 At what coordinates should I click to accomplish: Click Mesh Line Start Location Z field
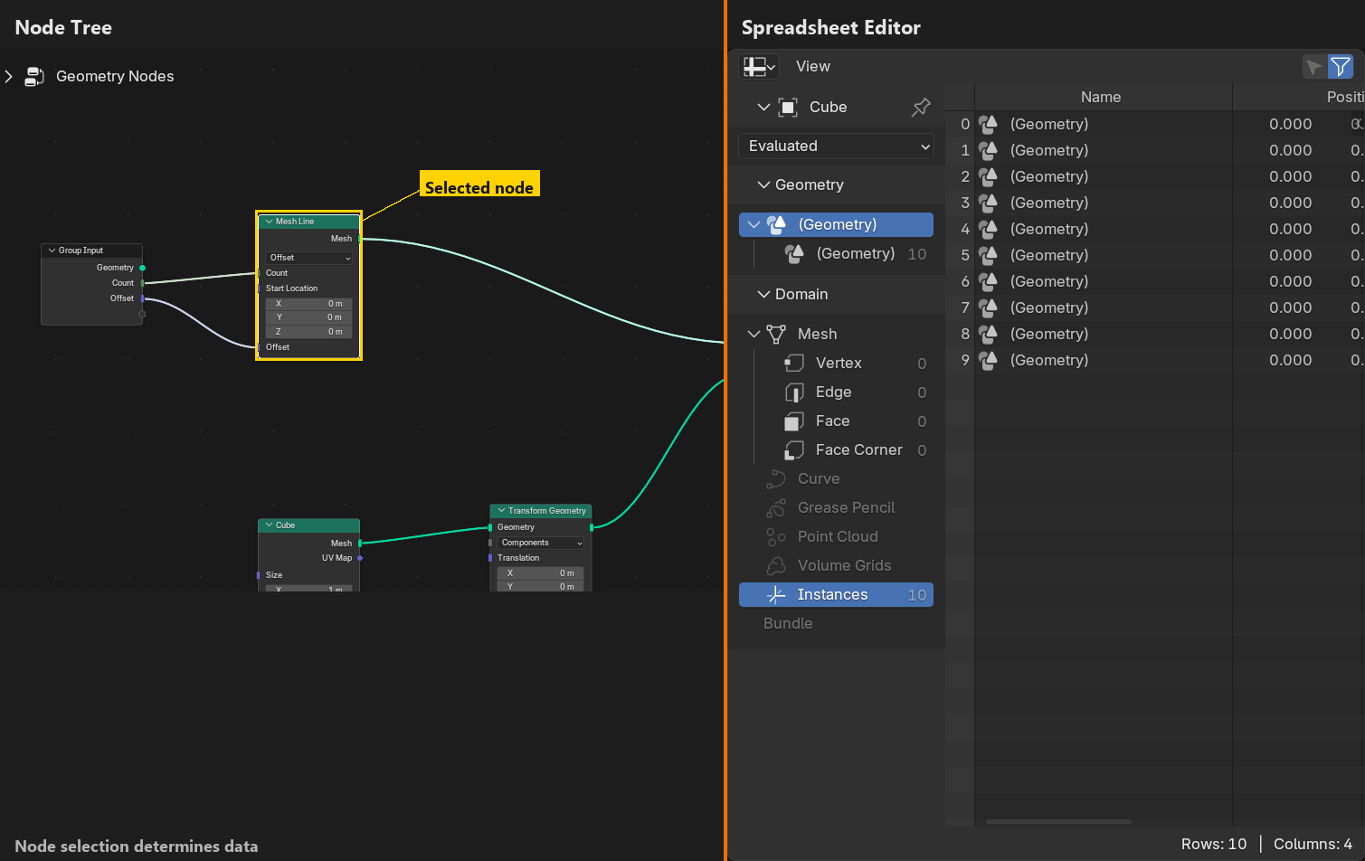309,332
